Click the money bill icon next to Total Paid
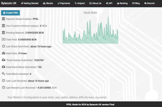The image size is (162, 107). tap(3, 39)
